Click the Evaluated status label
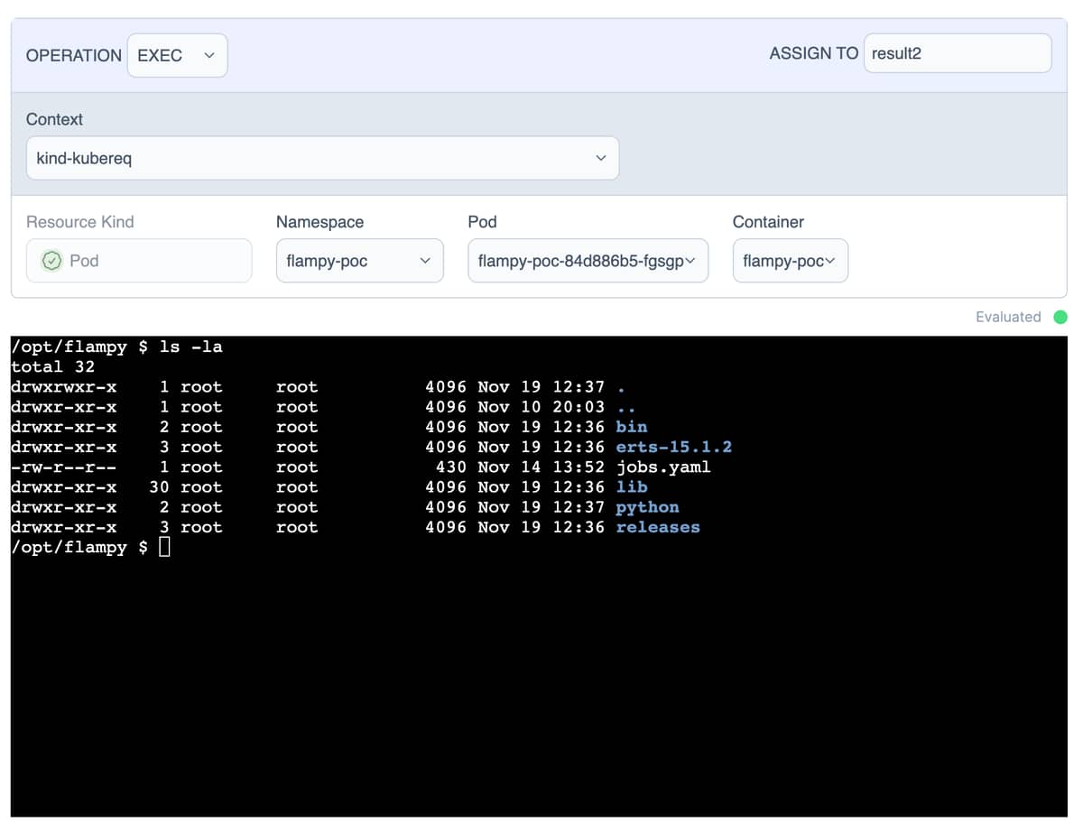The image size is (1083, 823). pos(1007,317)
